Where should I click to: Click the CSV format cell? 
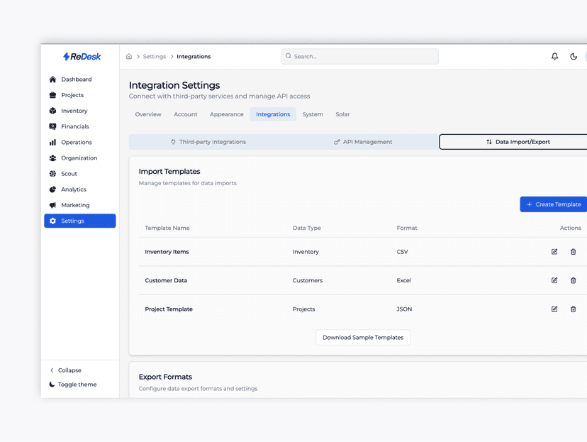(402, 252)
